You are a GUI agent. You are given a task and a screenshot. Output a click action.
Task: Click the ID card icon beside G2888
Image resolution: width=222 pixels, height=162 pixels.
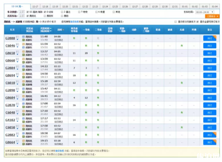(17, 37)
